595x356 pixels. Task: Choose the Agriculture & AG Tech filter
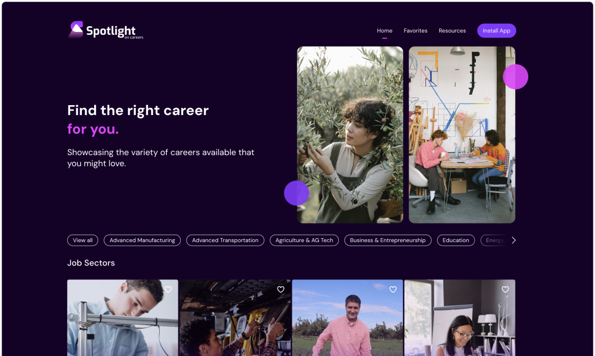click(304, 240)
